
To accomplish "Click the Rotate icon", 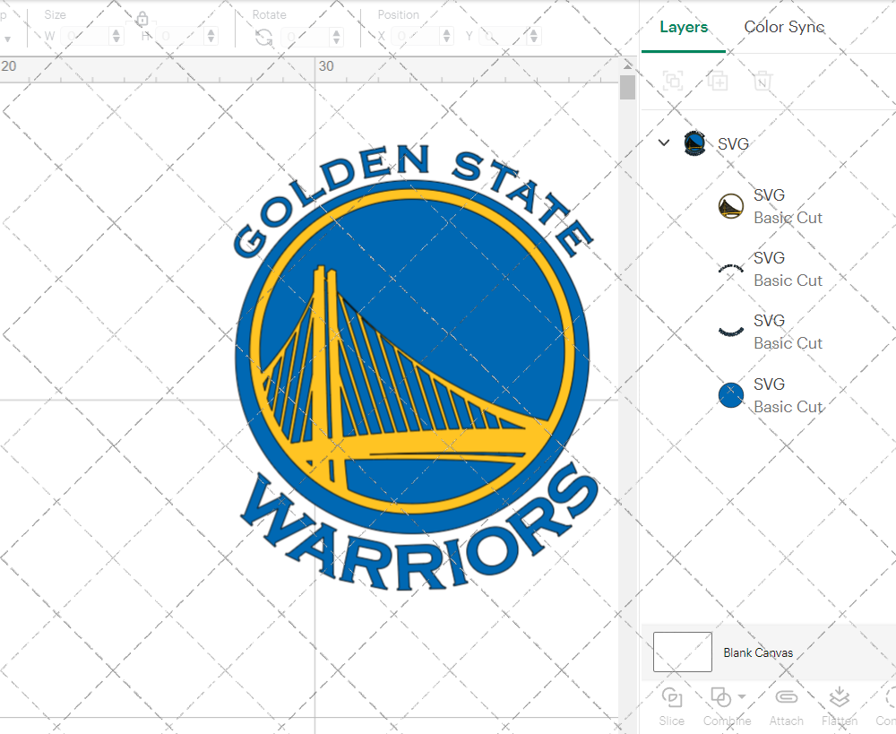I will [263, 38].
